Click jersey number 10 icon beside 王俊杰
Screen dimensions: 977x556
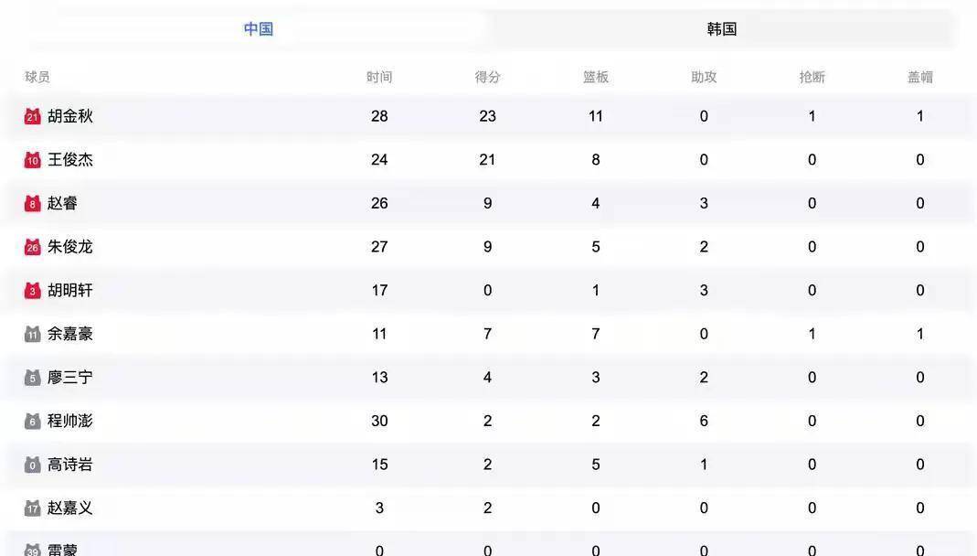(30, 159)
